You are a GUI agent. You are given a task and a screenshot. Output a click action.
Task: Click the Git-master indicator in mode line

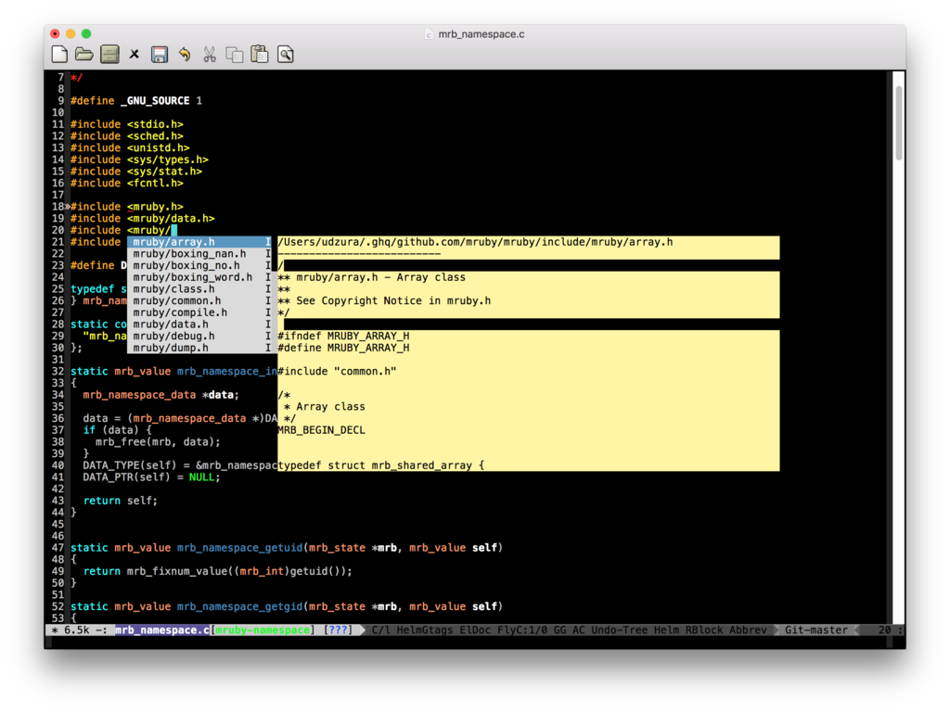[x=816, y=630]
